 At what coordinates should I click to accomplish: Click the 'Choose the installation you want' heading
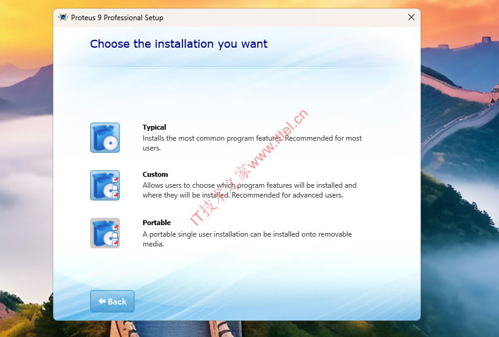pos(179,44)
